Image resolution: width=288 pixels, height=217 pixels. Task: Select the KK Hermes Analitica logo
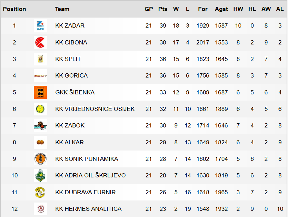point(40,209)
